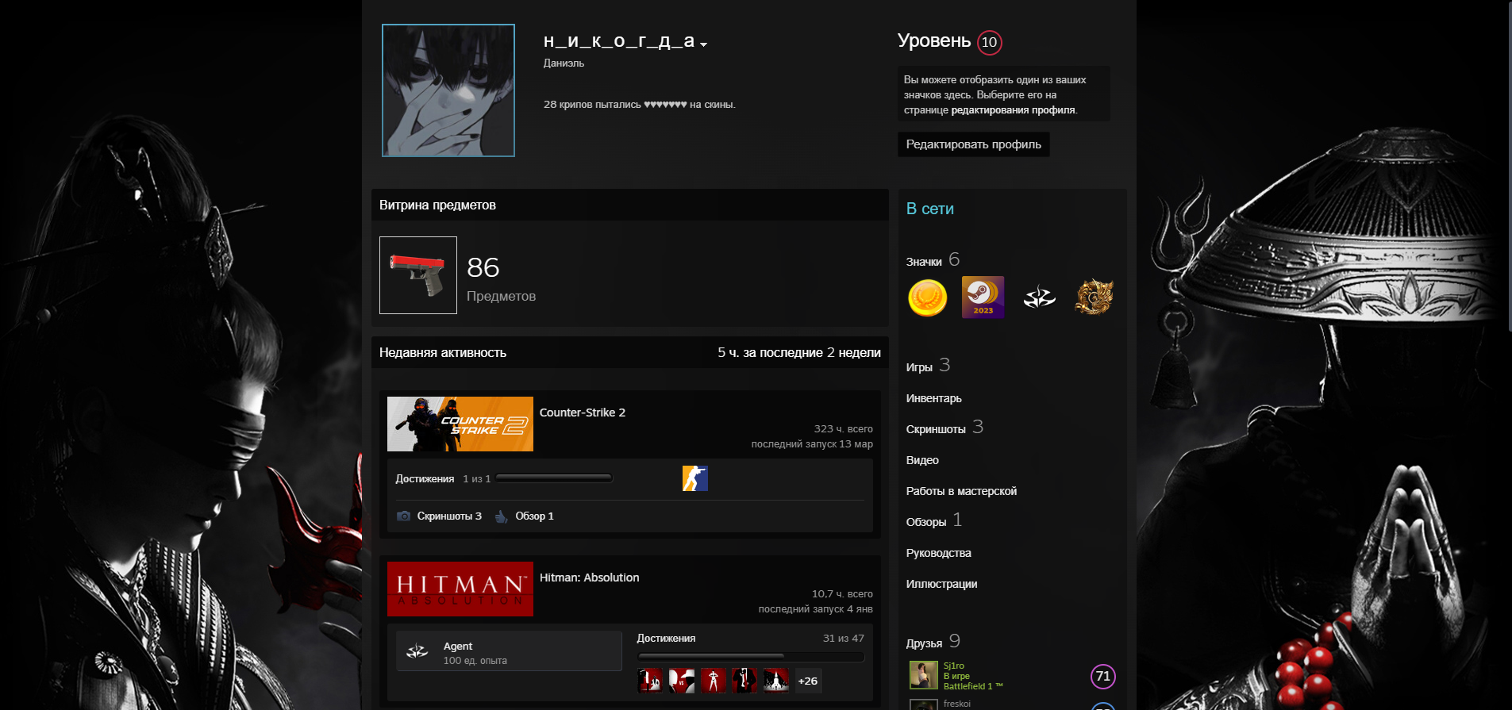This screenshot has height=710, width=1512.
Task: Open Достижения 1 из 1 for CS2
Action: tap(443, 479)
